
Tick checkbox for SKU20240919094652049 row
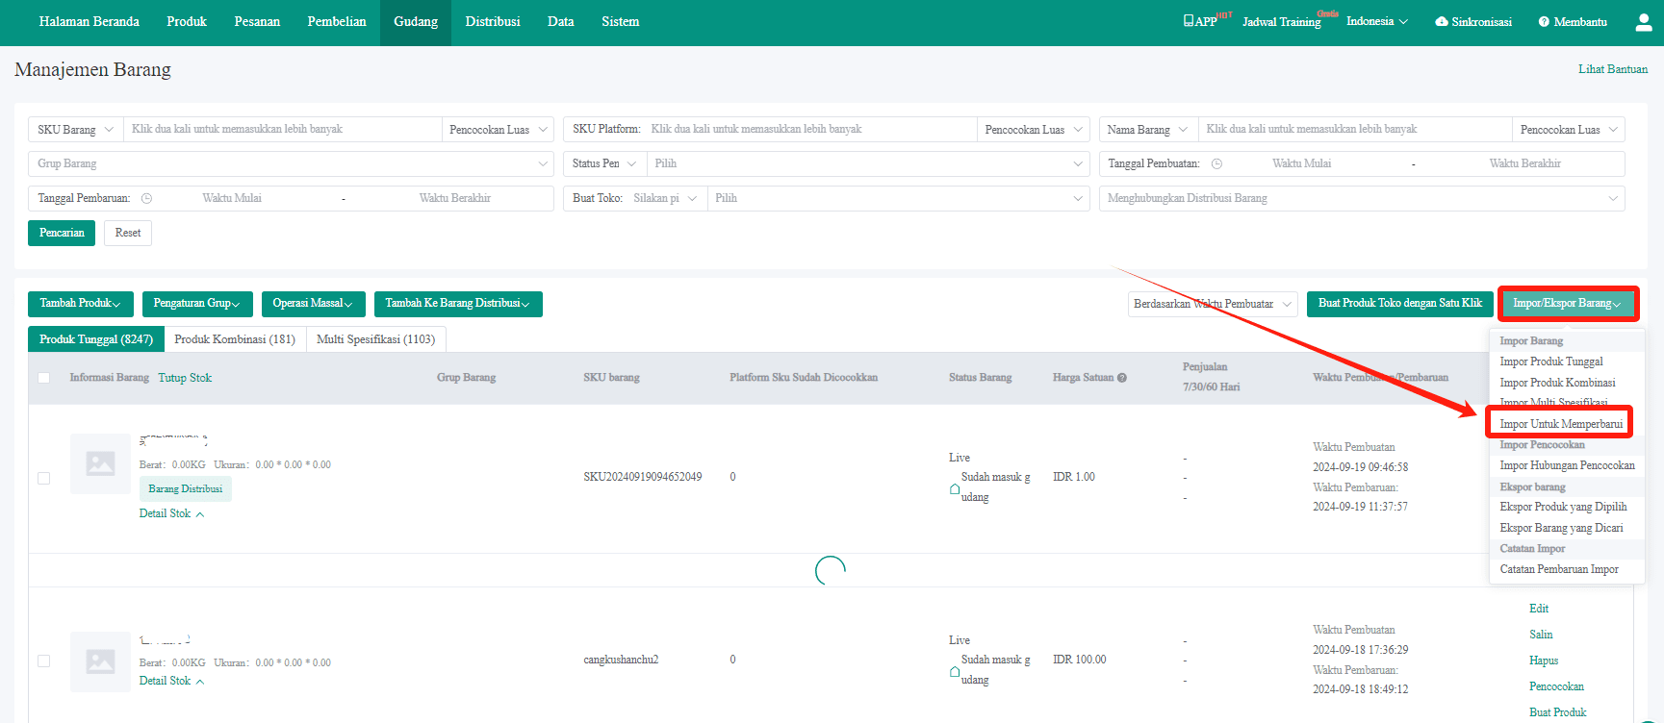[43, 478]
